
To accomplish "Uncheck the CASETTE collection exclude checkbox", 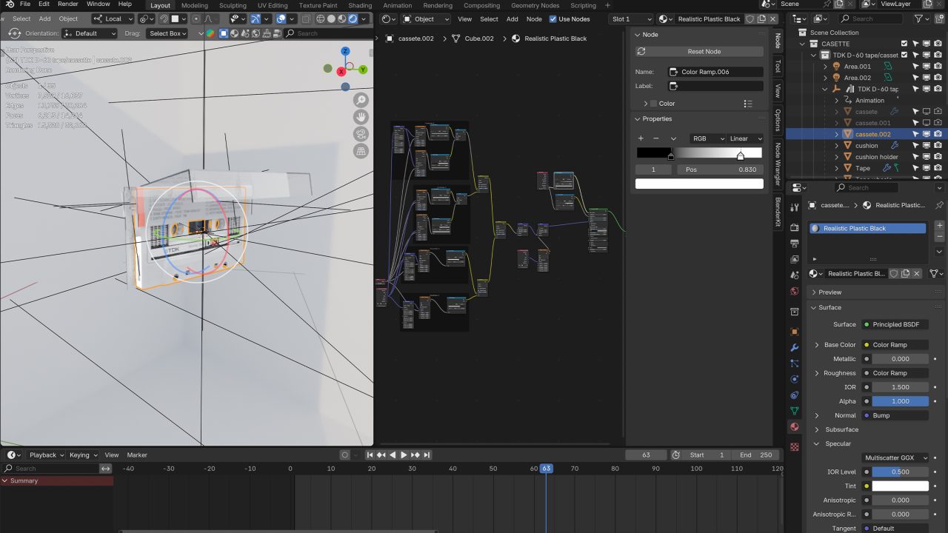I will coord(904,44).
